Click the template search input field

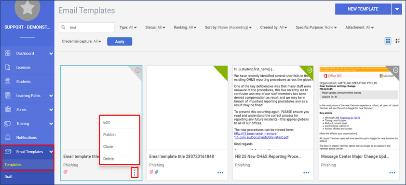(86, 27)
